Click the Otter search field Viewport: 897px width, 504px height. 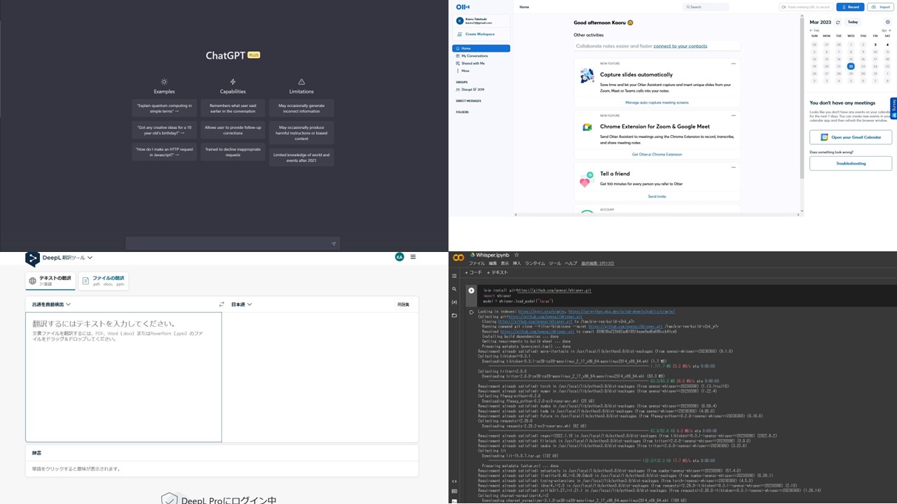click(706, 7)
